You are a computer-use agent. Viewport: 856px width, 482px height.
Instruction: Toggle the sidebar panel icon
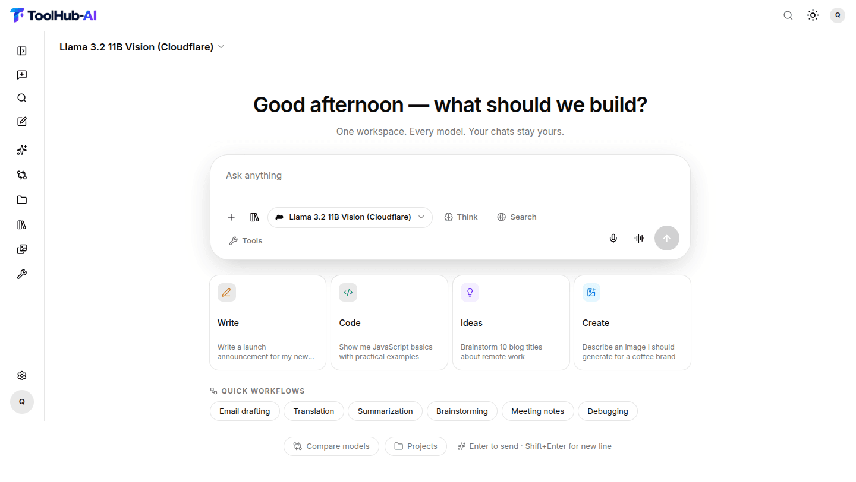coord(22,51)
